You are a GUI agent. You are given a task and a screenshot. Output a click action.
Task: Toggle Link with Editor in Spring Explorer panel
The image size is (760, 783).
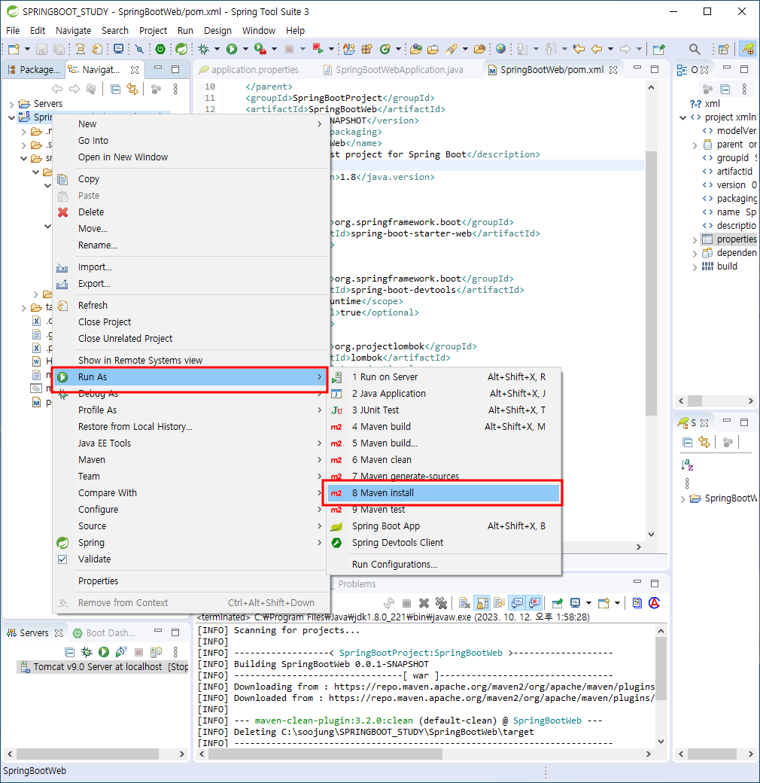pyautogui.click(x=704, y=442)
